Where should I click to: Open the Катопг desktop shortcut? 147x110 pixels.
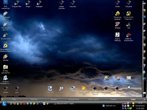pyautogui.click(x=61, y=90)
